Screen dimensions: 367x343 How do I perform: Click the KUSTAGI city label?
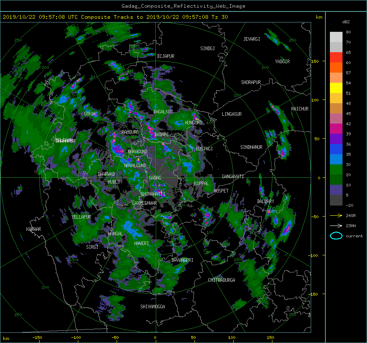click(204, 149)
